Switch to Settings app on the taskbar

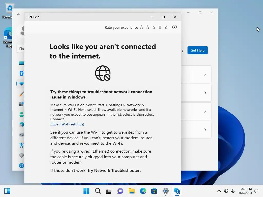click(x=166, y=191)
